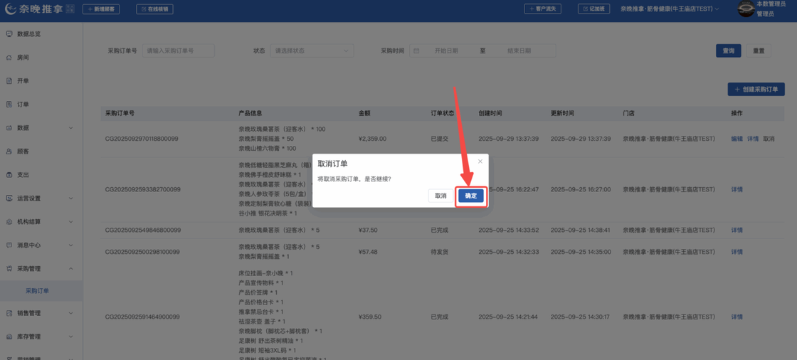Click creation time 2025-09-29 13:37:39
The height and width of the screenshot is (360, 797).
click(508, 138)
